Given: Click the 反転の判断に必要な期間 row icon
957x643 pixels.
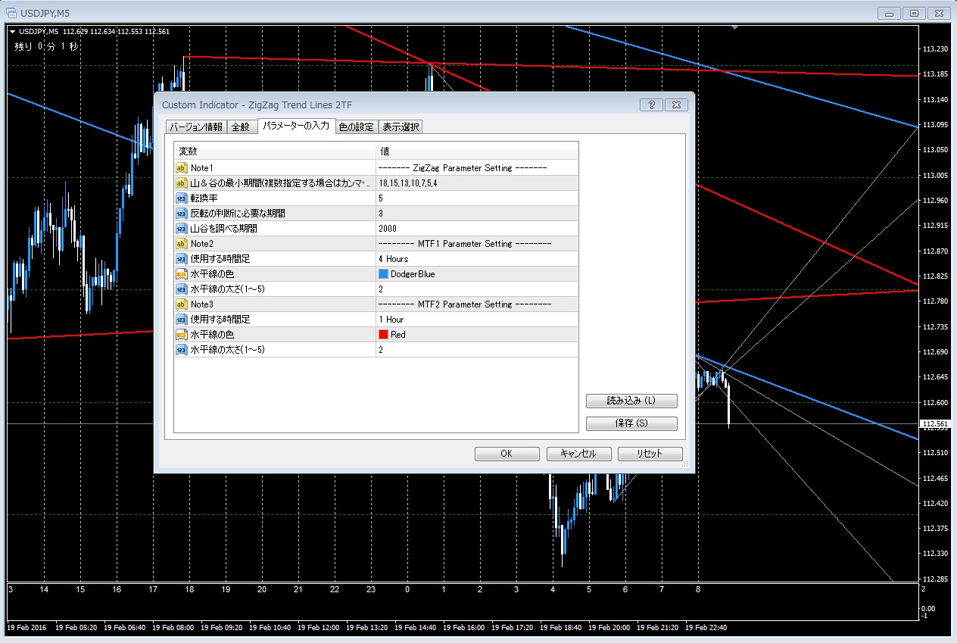Looking at the screenshot, I should pyautogui.click(x=181, y=213).
